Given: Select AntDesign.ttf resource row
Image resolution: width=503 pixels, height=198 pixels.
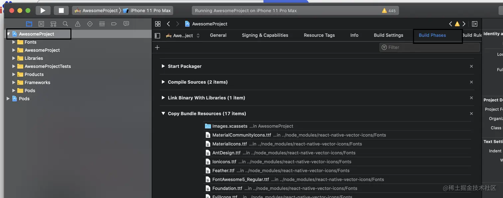Looking at the screenshot, I should click(337, 153).
